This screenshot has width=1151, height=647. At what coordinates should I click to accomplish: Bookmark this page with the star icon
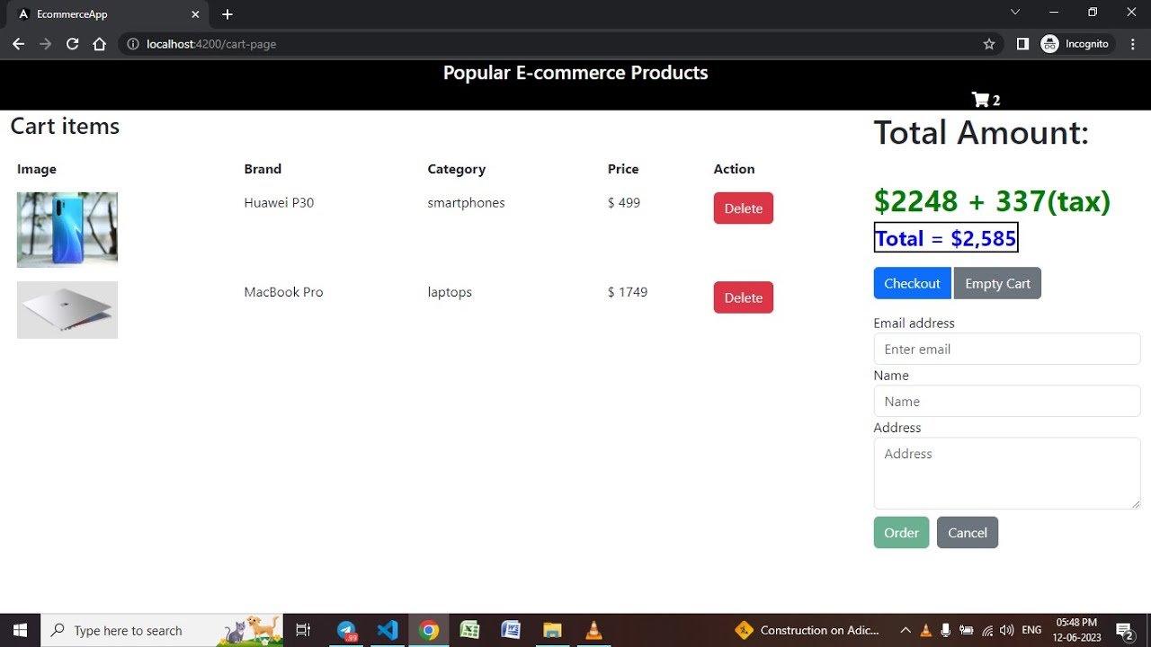tap(989, 44)
